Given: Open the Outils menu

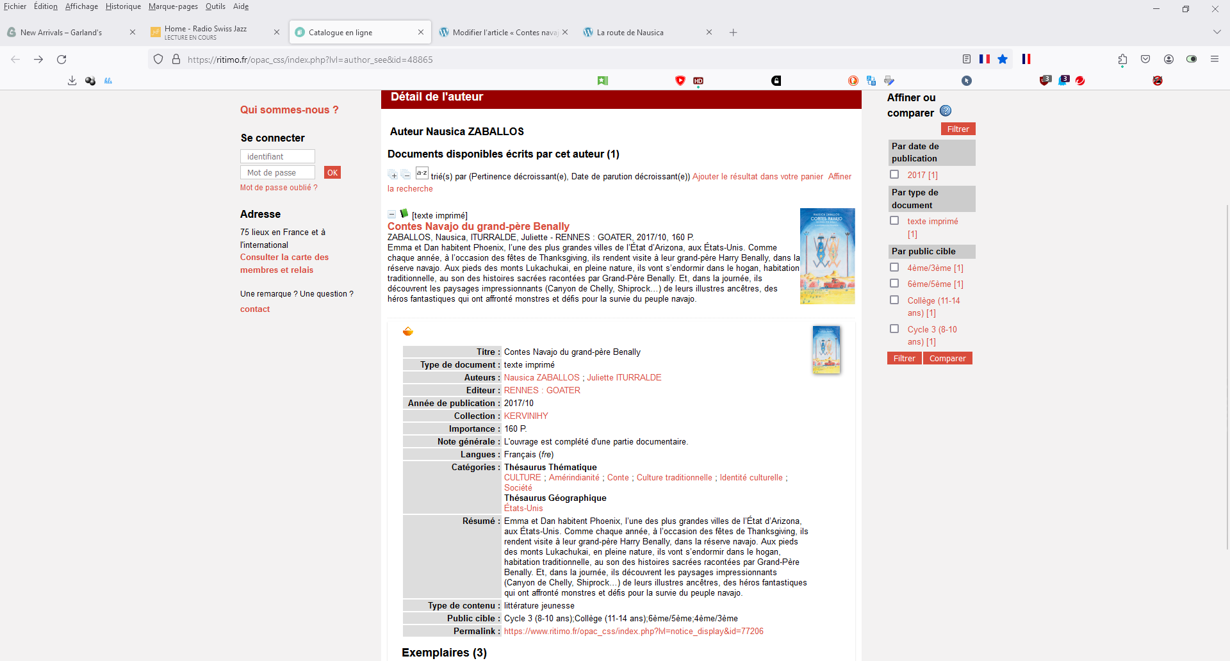Looking at the screenshot, I should pos(215,6).
